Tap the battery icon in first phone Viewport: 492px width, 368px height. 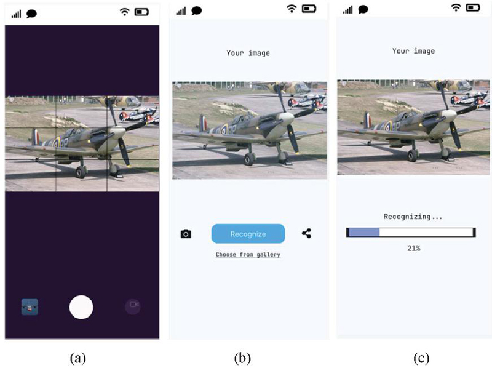pos(141,12)
